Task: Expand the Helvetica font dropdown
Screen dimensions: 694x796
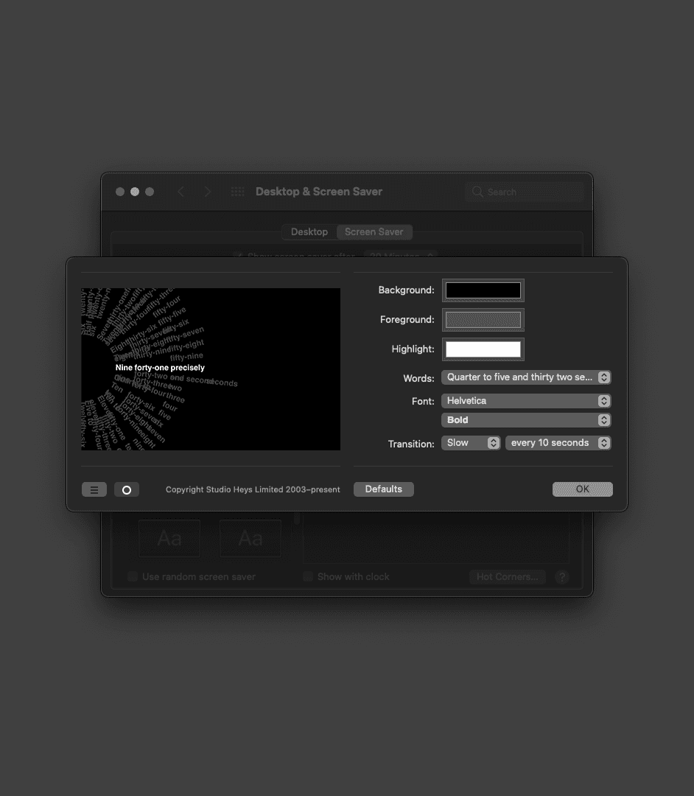Action: (x=526, y=401)
